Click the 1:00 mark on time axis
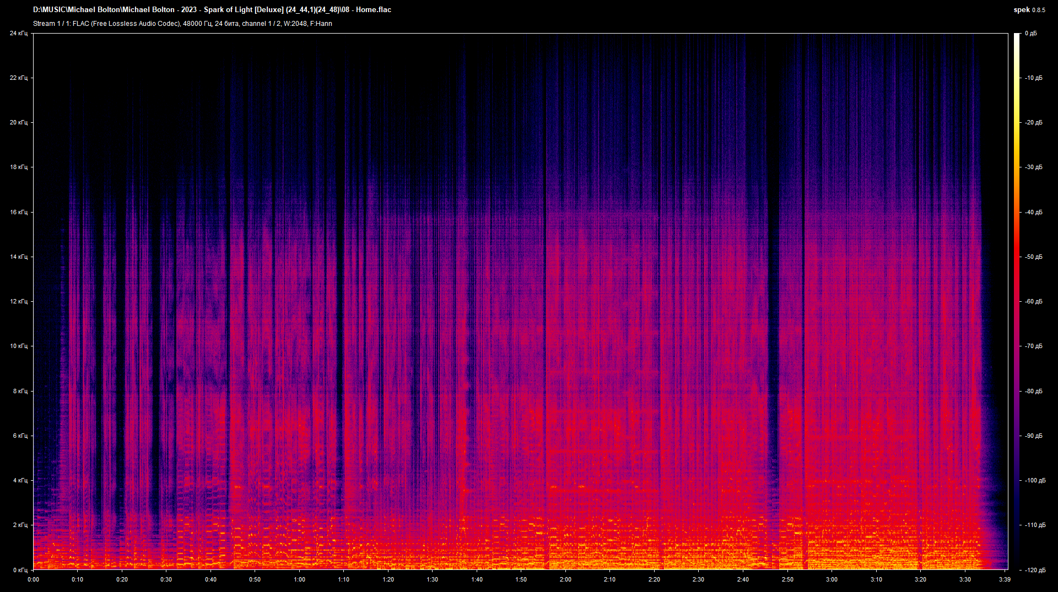This screenshot has height=592, width=1058. pyautogui.click(x=299, y=579)
